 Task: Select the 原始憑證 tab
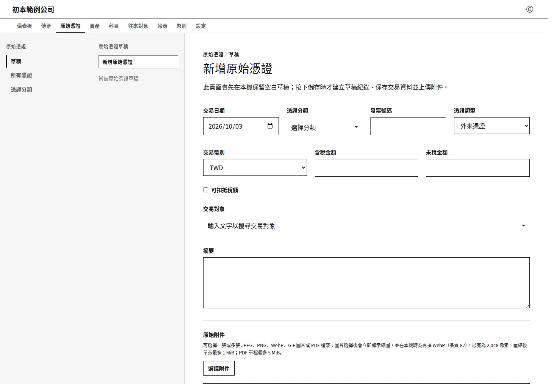pyautogui.click(x=70, y=26)
